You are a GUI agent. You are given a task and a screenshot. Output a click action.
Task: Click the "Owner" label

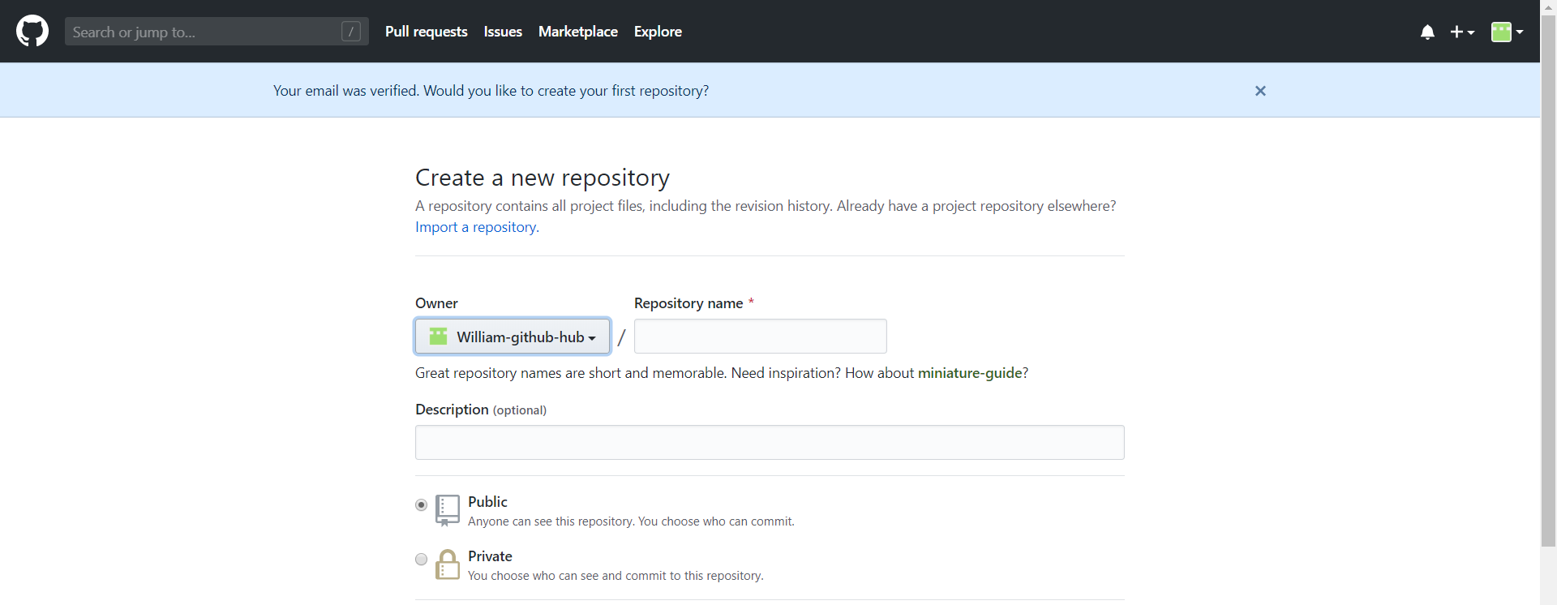[436, 303]
